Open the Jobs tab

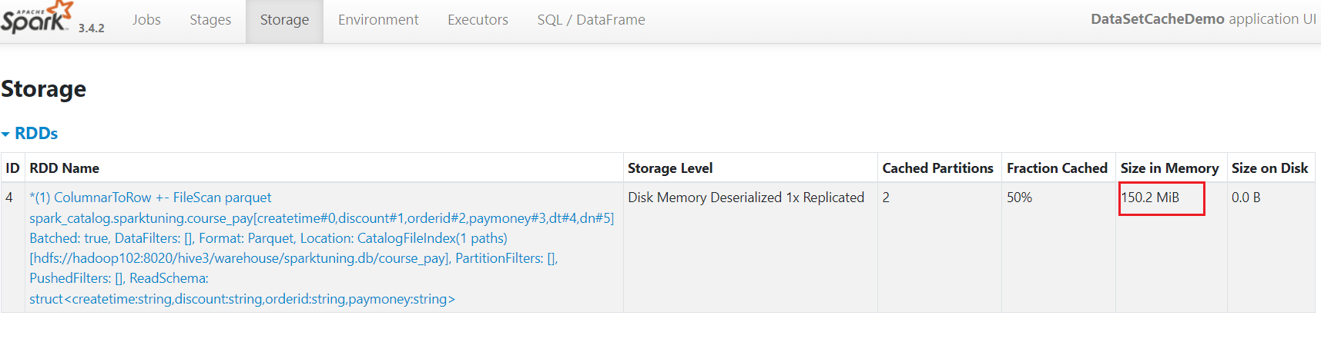pos(146,20)
